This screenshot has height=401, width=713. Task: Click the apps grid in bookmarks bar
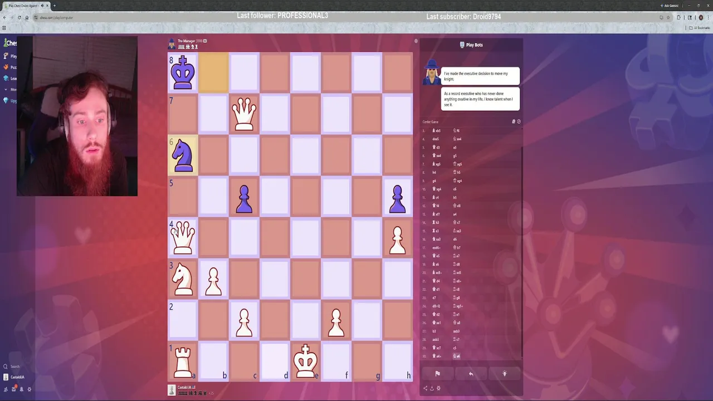click(4, 27)
